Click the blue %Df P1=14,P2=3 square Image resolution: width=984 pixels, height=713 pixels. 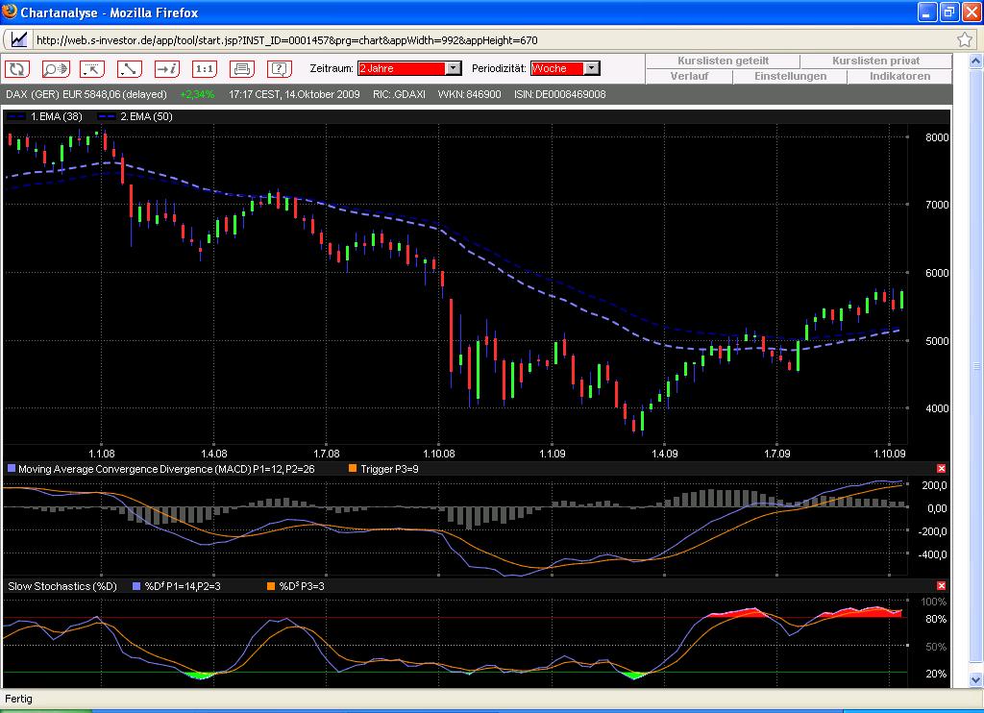coord(136,586)
